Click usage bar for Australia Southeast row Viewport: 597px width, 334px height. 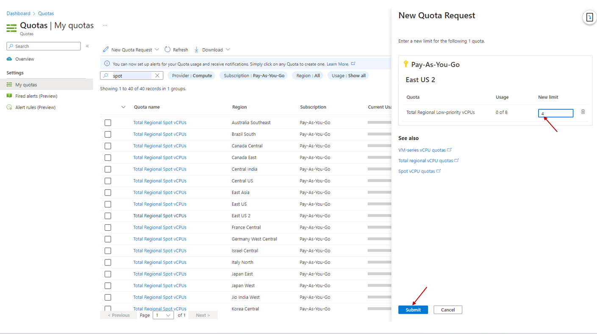[x=380, y=123]
